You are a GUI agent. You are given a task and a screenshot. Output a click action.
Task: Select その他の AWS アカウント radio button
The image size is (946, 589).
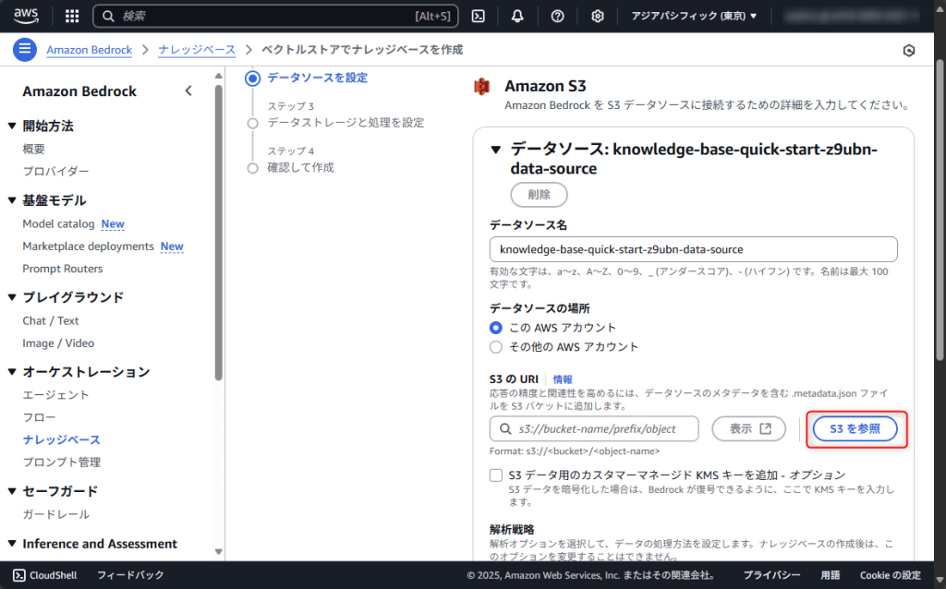click(x=496, y=346)
